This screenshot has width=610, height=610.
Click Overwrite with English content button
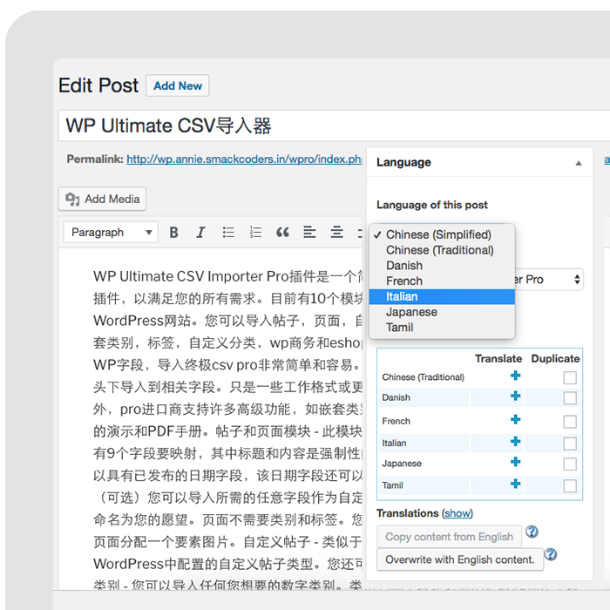(x=460, y=559)
